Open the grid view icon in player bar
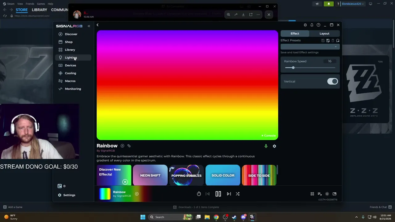 pos(312,194)
